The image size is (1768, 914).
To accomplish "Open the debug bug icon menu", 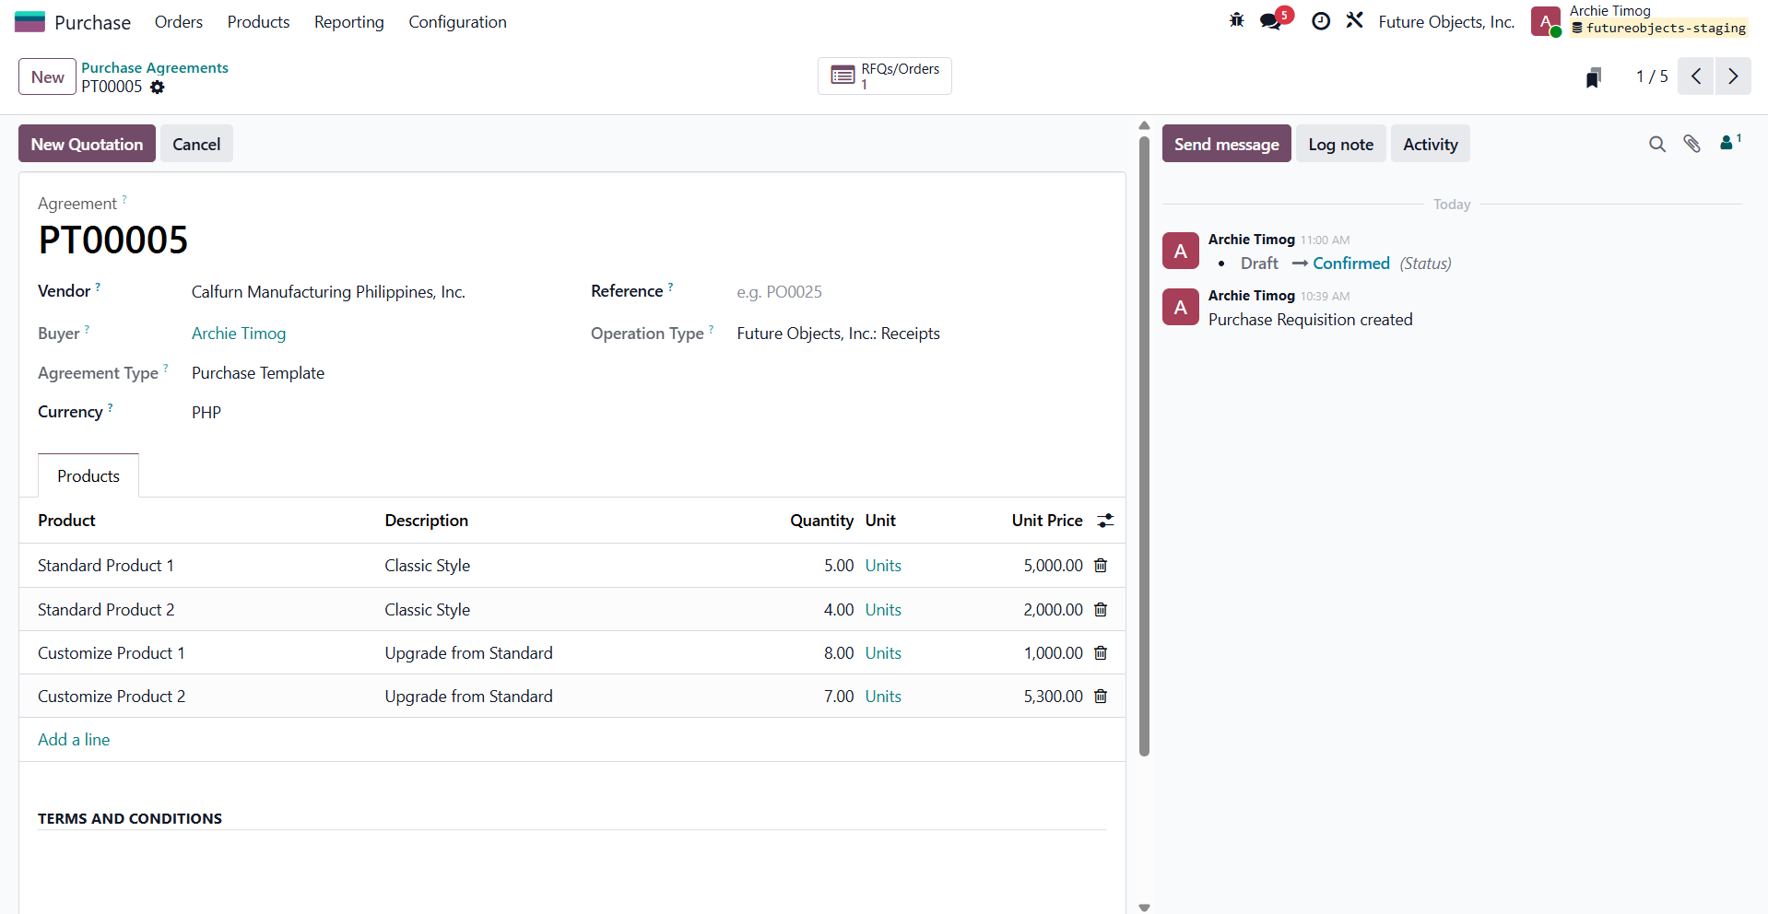I will tap(1236, 20).
